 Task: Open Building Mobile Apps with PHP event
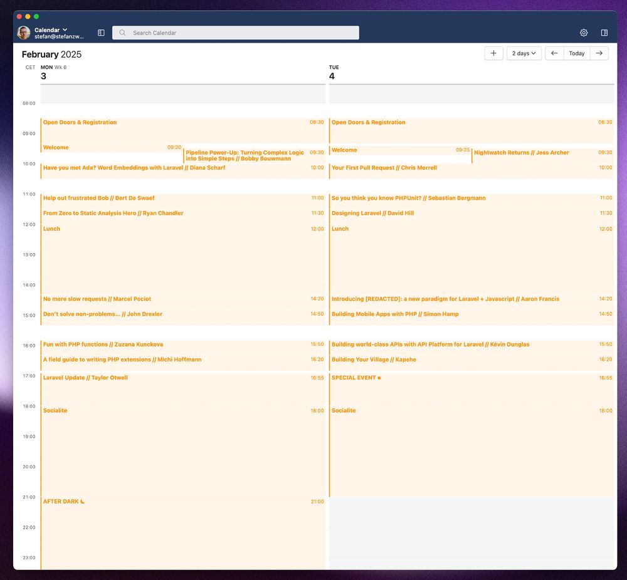[472, 317]
